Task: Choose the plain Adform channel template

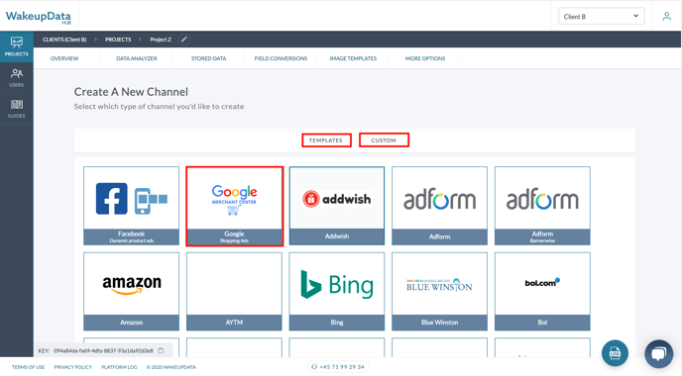Action: [x=440, y=206]
